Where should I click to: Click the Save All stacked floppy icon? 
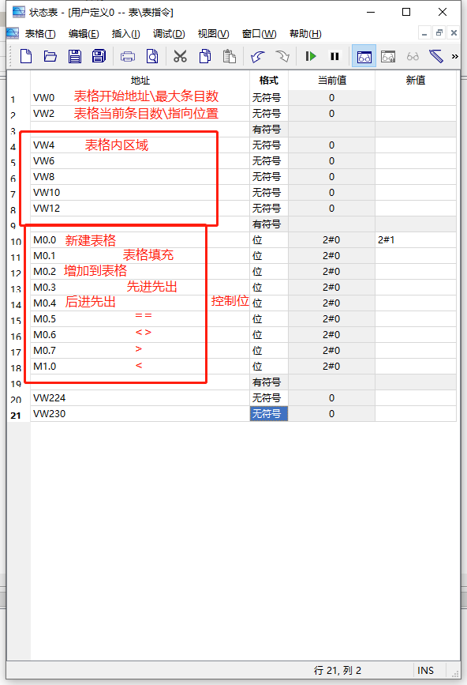[99, 56]
